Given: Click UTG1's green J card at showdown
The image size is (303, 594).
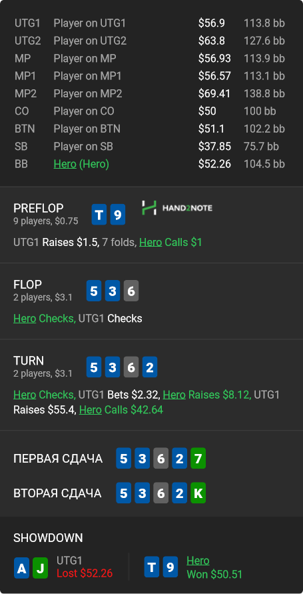Looking at the screenshot, I should 40,568.
